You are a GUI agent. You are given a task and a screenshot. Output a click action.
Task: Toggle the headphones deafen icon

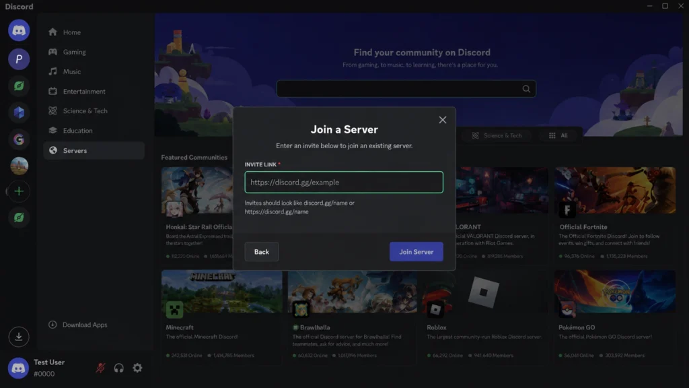118,368
